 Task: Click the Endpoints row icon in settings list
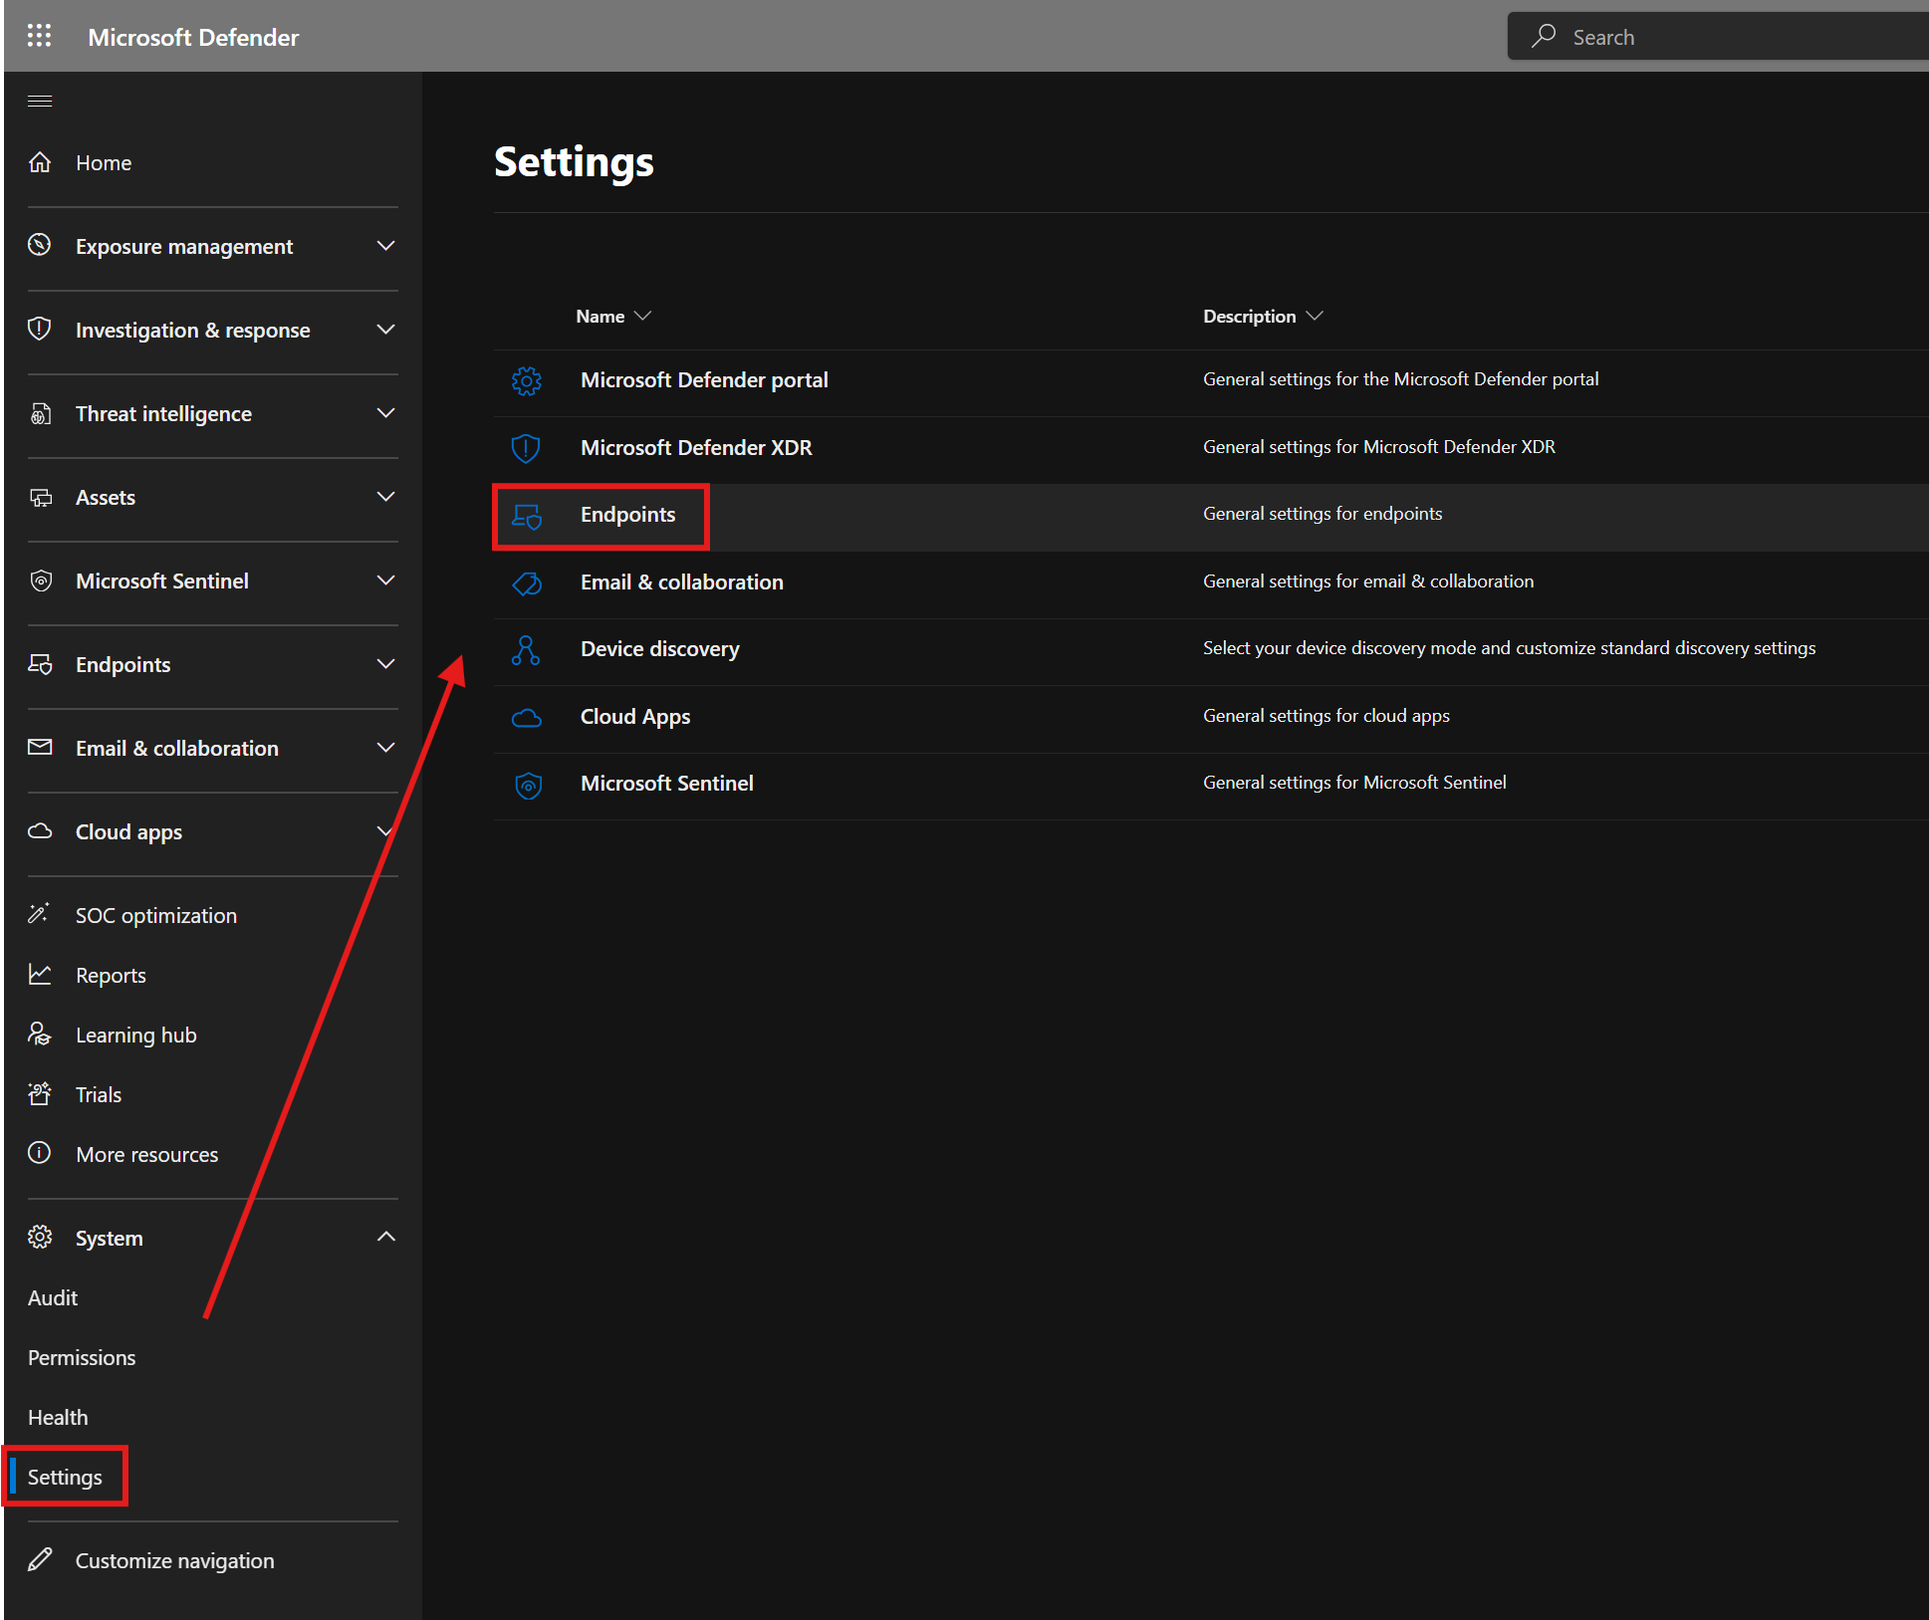[x=526, y=516]
